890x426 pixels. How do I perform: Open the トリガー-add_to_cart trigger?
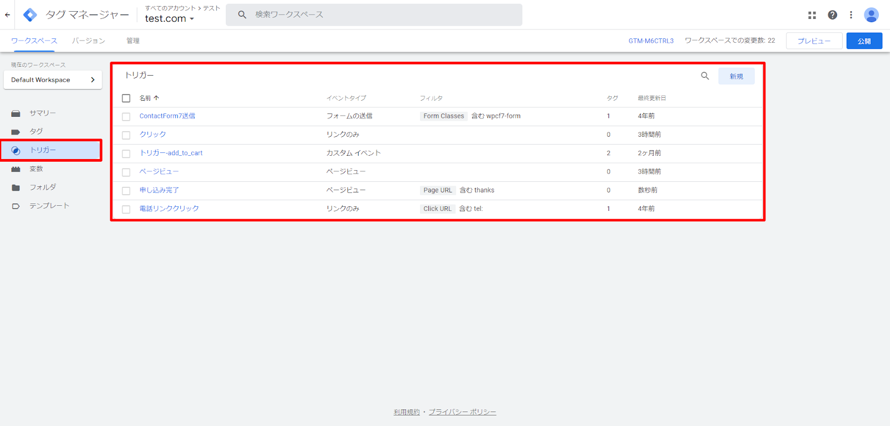pyautogui.click(x=171, y=153)
